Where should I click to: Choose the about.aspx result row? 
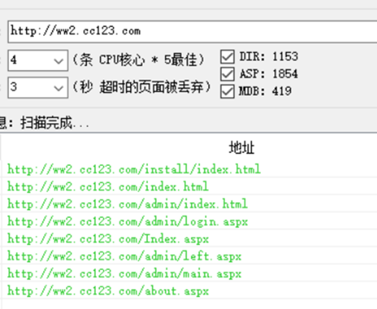pos(190,291)
